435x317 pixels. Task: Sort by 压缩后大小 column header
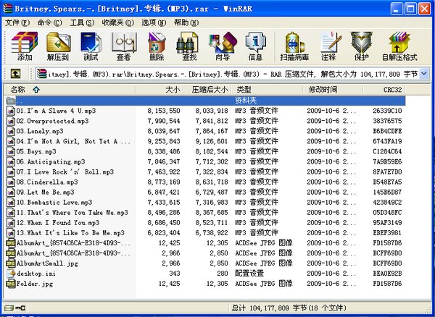click(207, 90)
